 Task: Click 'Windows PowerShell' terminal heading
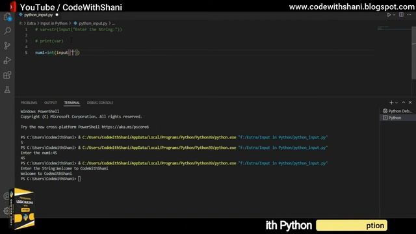tap(40, 111)
